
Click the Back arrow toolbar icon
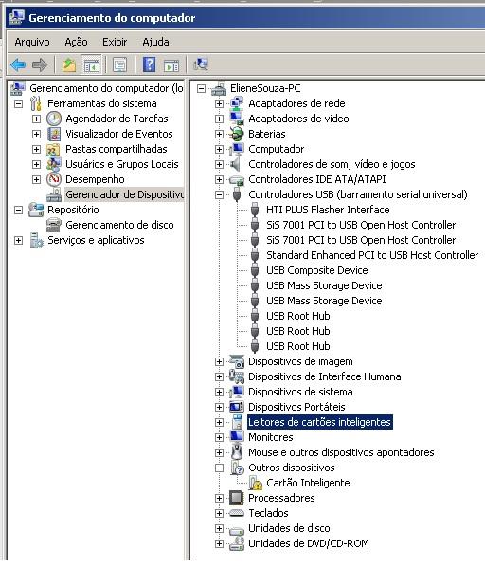point(18,64)
